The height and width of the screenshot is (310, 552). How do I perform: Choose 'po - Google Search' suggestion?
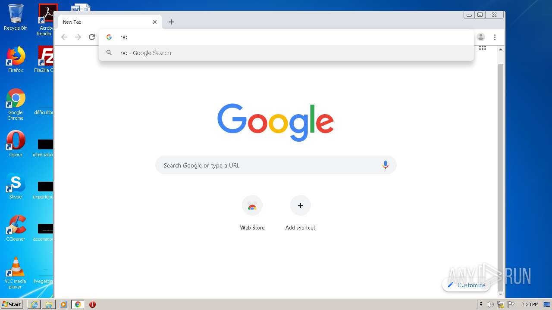click(286, 53)
